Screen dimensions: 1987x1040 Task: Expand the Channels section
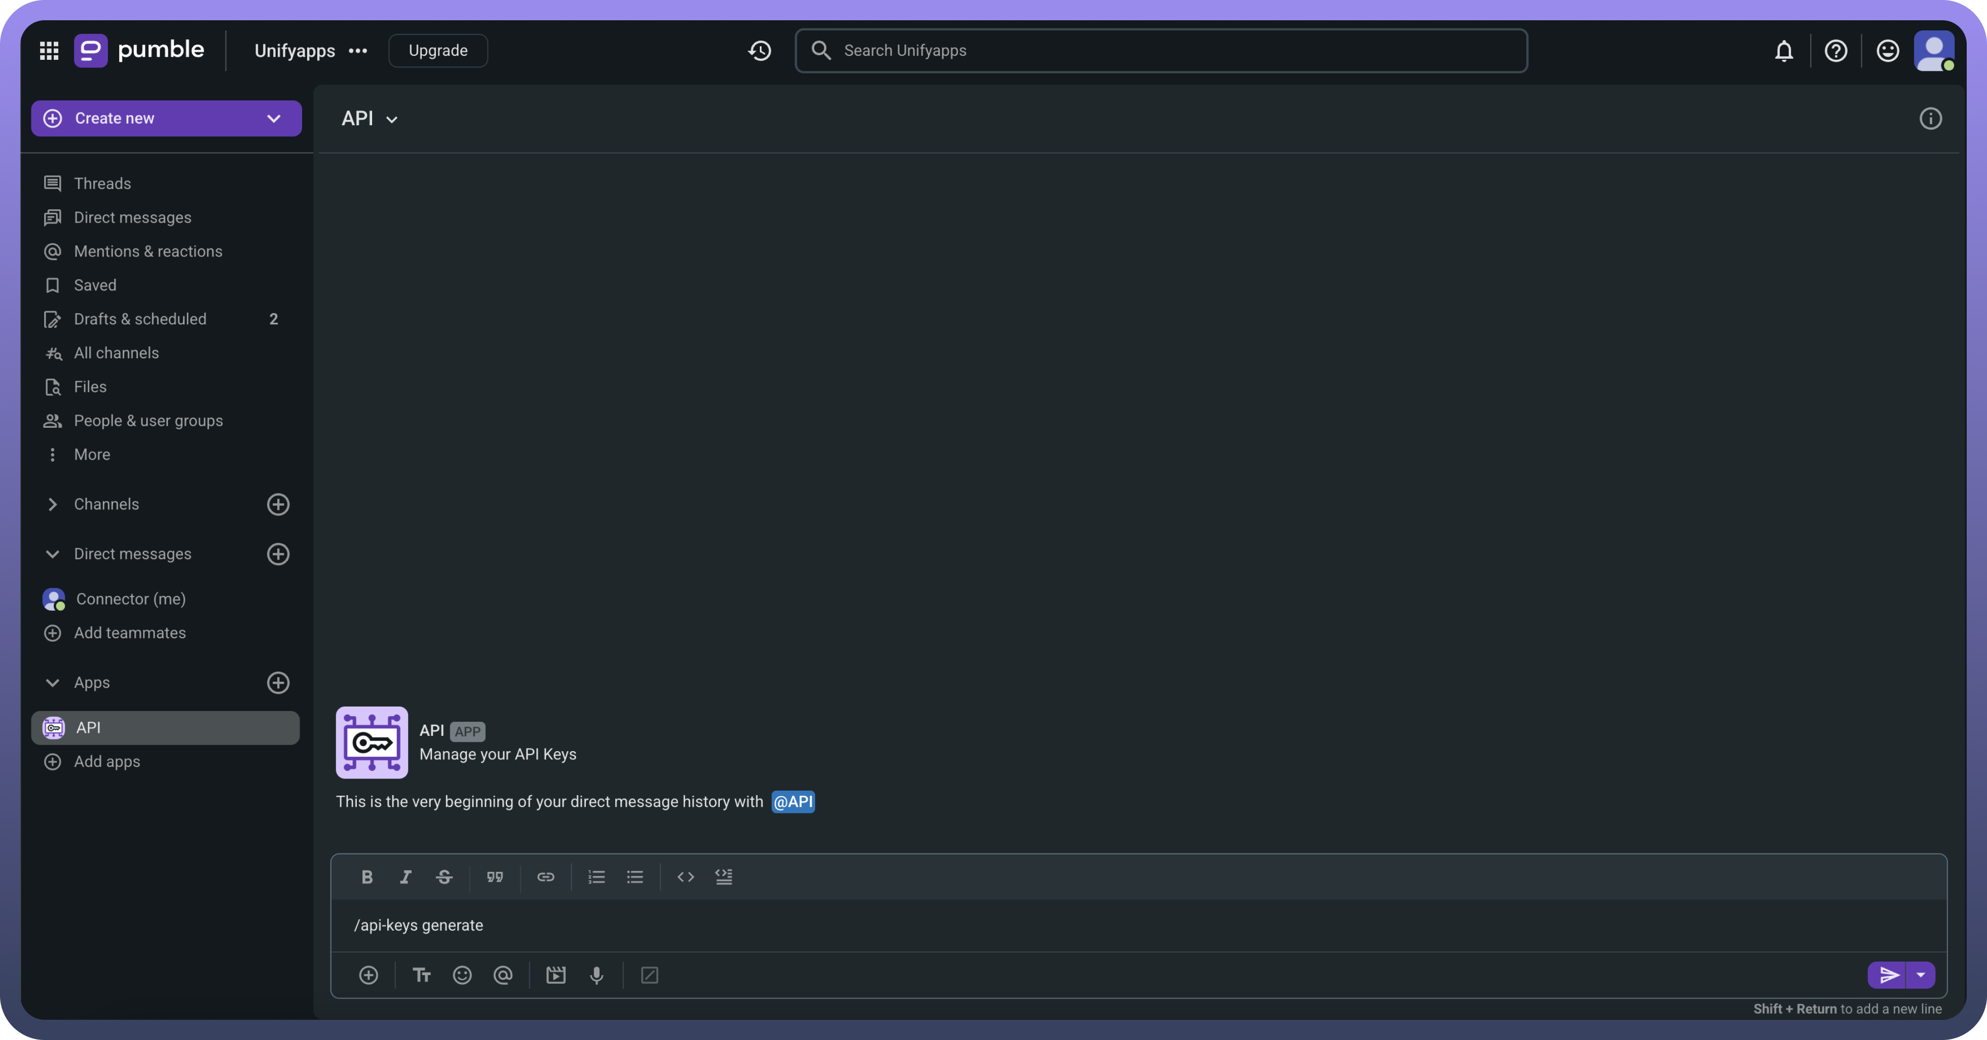click(52, 505)
